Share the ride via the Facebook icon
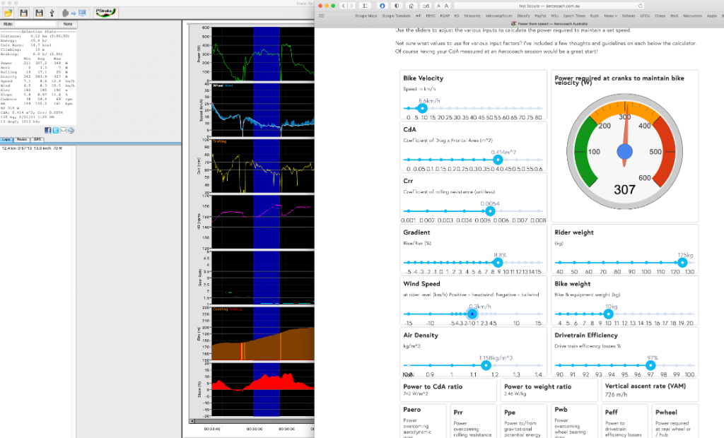 [x=48, y=130]
